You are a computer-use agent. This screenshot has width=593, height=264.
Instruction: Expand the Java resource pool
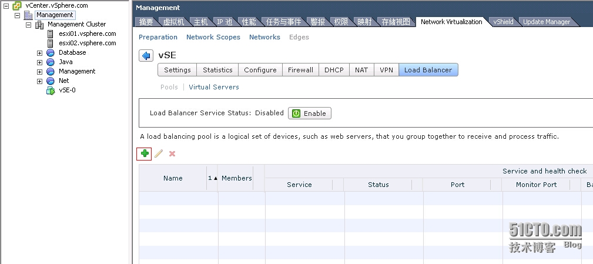coord(39,62)
